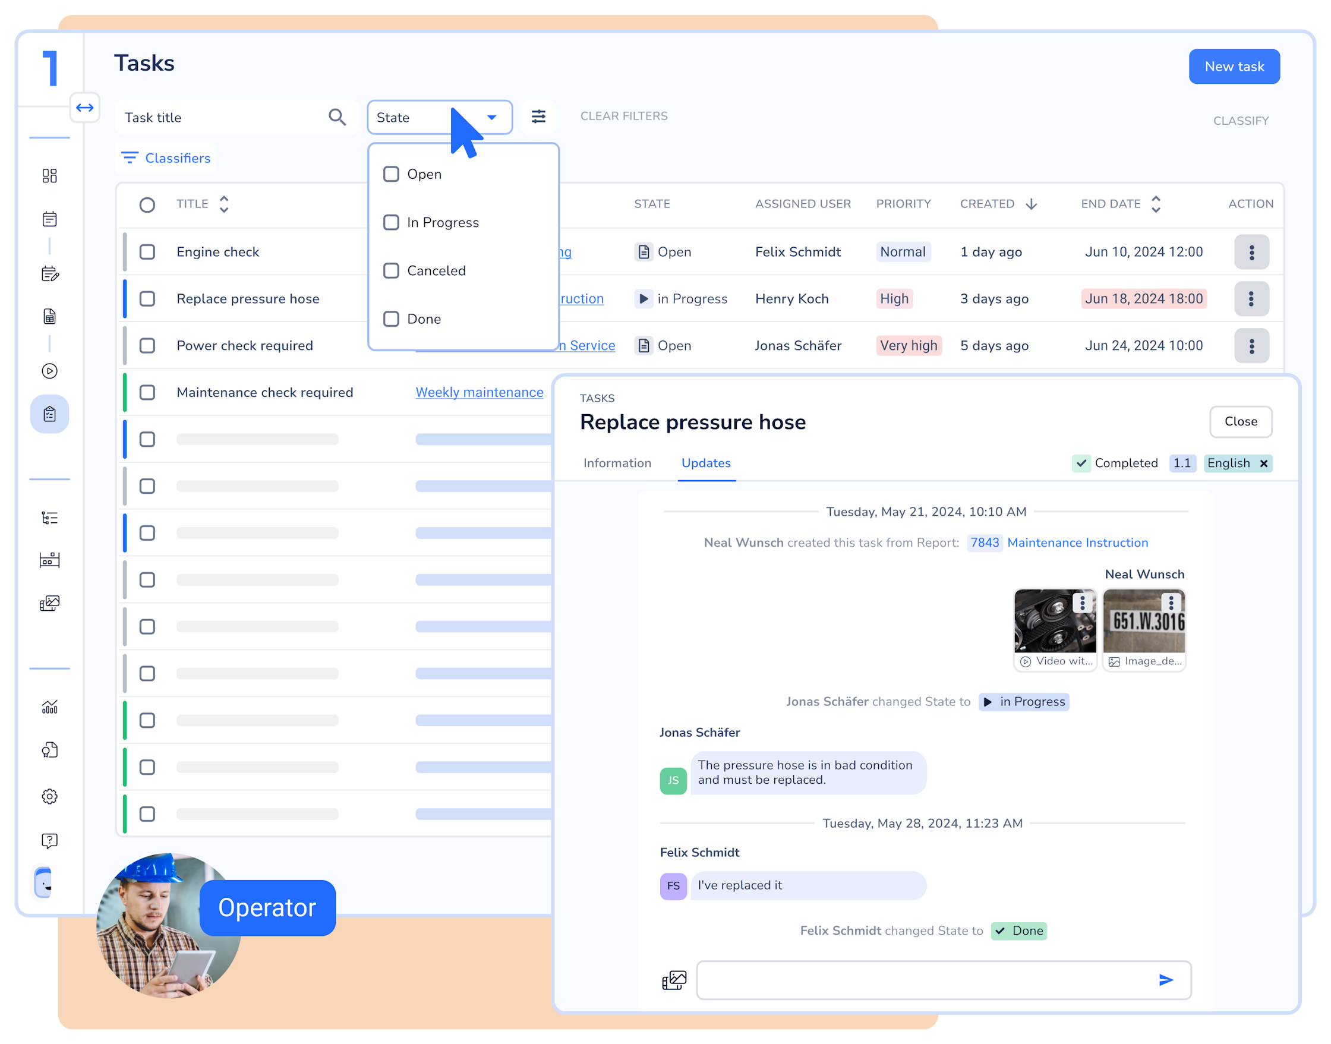Send the message with arrow icon

[x=1165, y=980]
